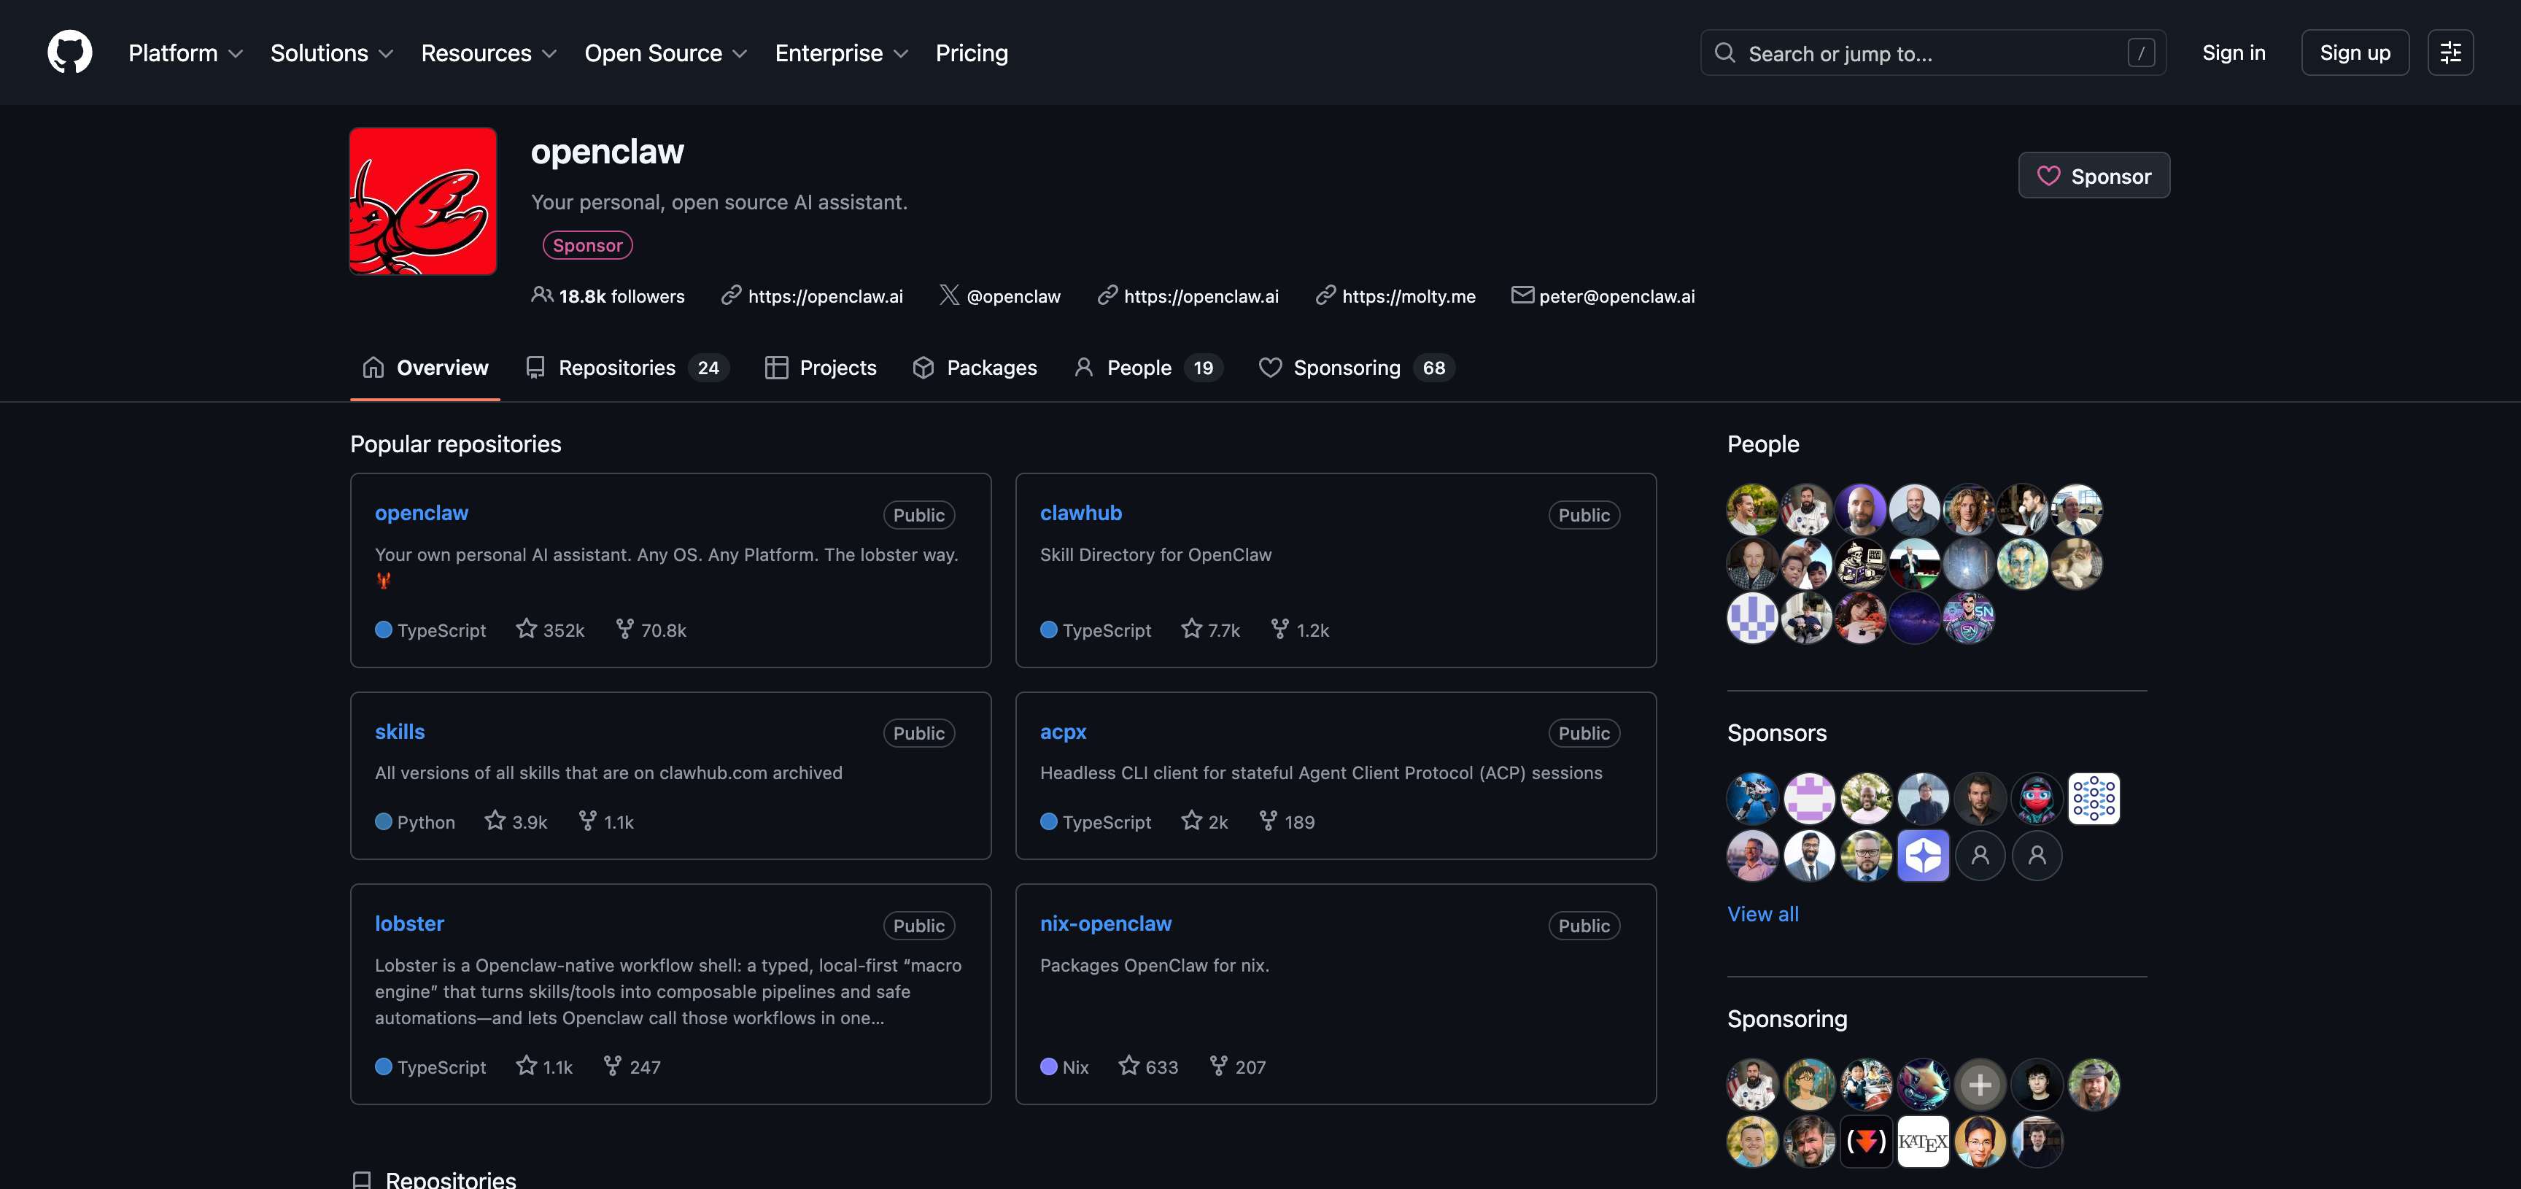Switch to the Repositories tab
Viewport: 2521px width, 1189px height.
point(616,367)
